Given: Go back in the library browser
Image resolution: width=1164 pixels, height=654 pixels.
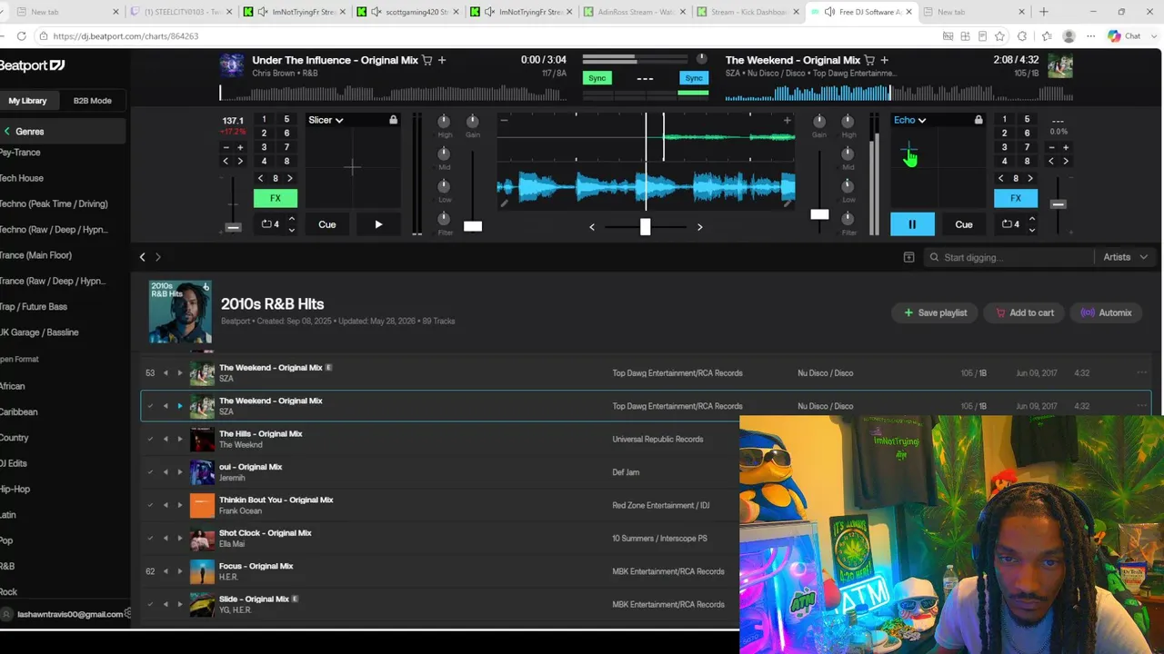Looking at the screenshot, I should pos(142,257).
